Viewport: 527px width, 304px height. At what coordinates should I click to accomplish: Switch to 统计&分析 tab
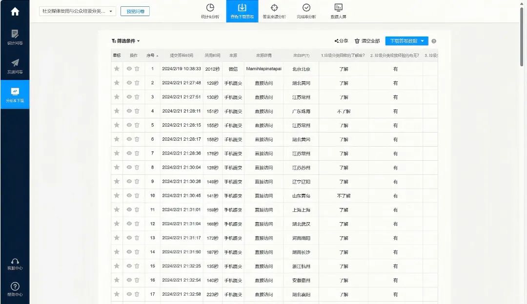click(x=210, y=11)
